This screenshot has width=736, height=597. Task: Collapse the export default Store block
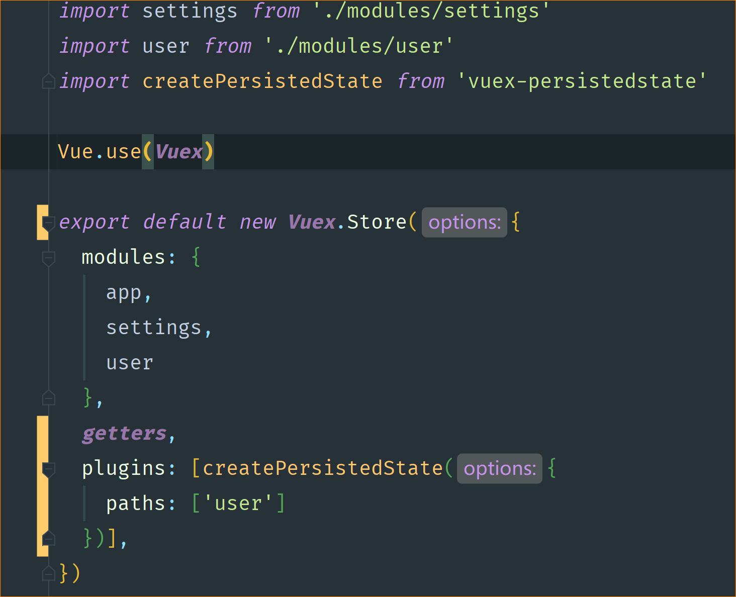[x=48, y=222]
